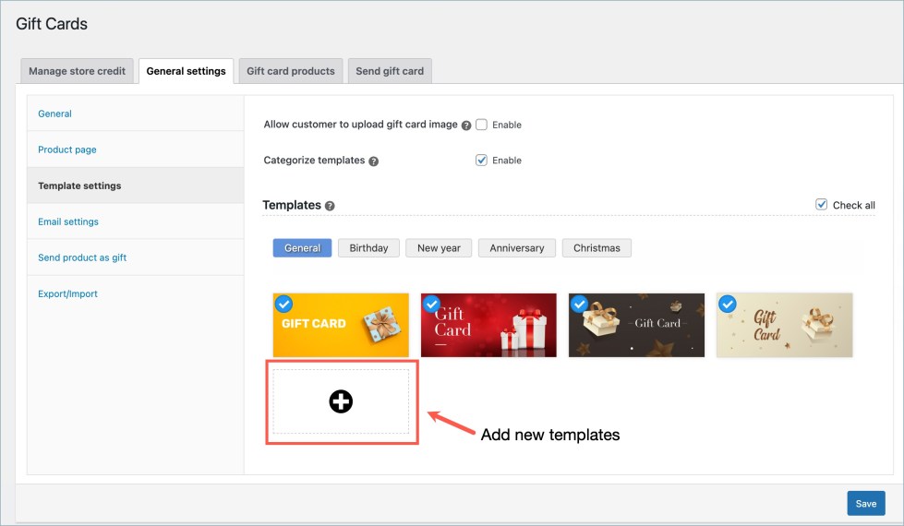
Task: Click the Templates section heading
Action: pyautogui.click(x=292, y=205)
